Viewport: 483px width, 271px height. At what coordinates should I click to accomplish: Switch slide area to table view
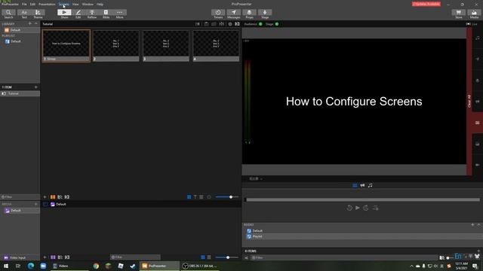coord(202,197)
